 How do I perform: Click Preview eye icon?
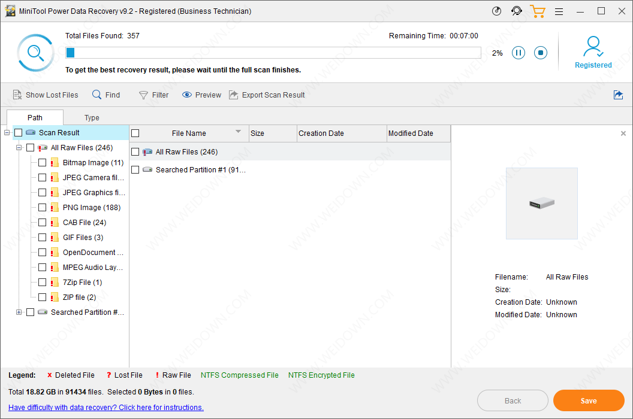coord(186,95)
